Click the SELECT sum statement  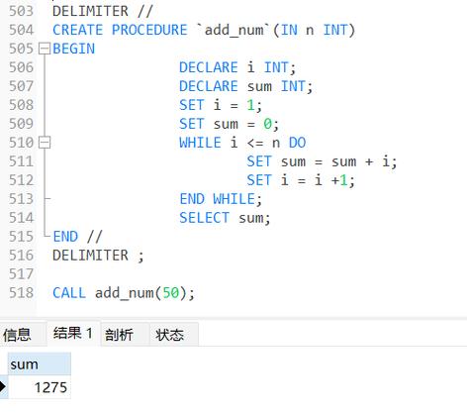(x=225, y=218)
